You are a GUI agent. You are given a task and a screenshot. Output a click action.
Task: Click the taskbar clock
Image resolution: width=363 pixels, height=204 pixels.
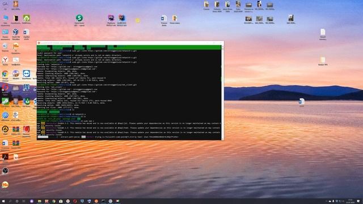350,201
